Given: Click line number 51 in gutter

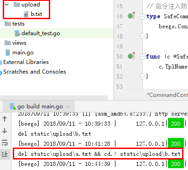Looking at the screenshot, I should tap(120, 67).
